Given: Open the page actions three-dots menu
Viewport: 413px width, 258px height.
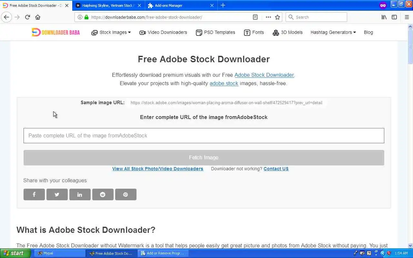Looking at the screenshot, I should pos(268,17).
